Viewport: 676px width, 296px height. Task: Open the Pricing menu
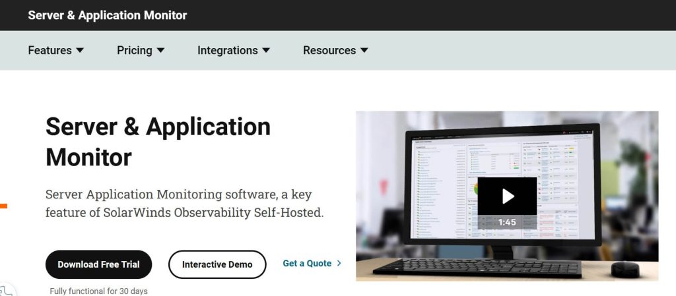click(141, 50)
